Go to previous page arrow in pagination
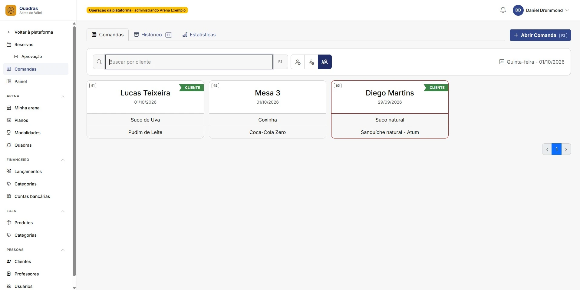The height and width of the screenshot is (290, 580). (x=547, y=149)
